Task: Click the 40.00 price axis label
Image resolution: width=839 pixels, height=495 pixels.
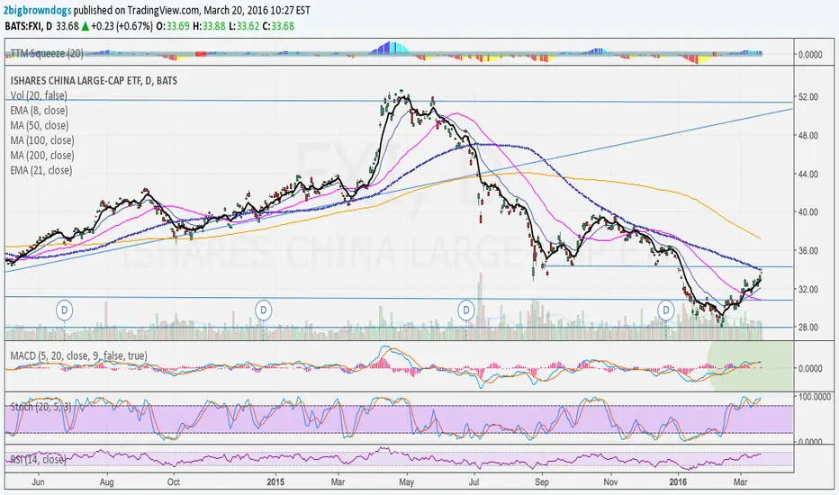Action: tap(808, 211)
